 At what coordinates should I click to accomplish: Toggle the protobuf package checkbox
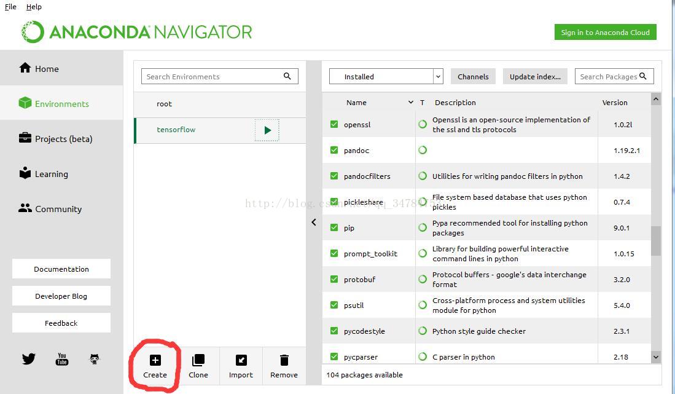tap(334, 279)
